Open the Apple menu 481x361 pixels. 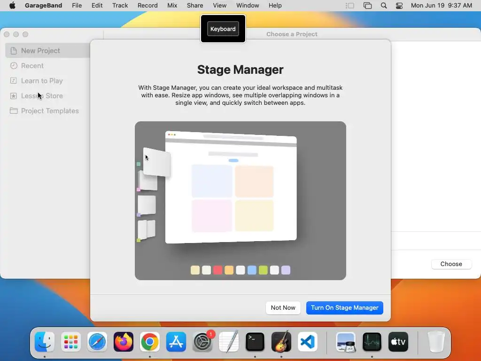click(x=12, y=6)
